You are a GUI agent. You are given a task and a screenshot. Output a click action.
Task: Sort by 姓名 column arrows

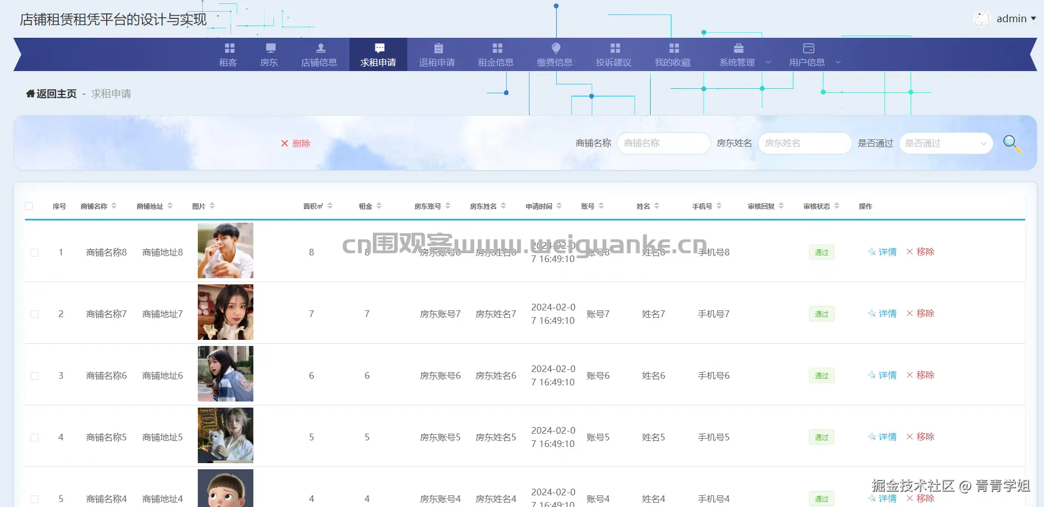657,206
